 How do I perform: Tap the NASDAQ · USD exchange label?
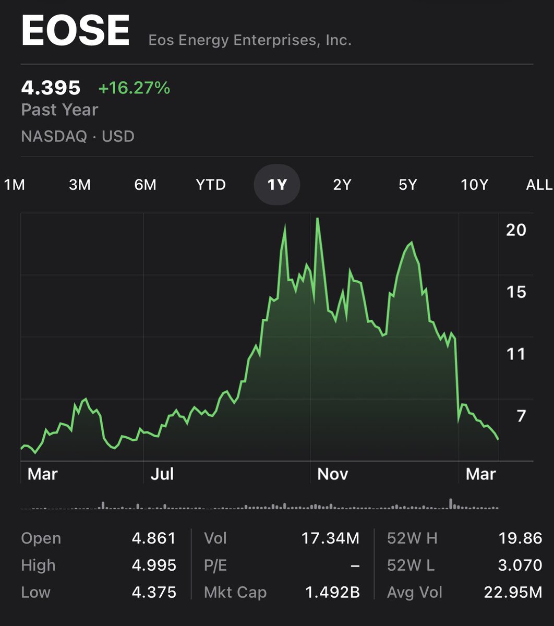(78, 136)
